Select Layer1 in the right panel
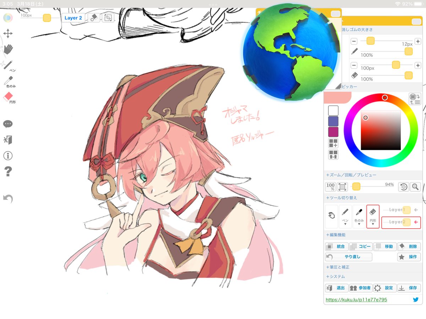Viewport: 426px width, 319px height. 401,210
